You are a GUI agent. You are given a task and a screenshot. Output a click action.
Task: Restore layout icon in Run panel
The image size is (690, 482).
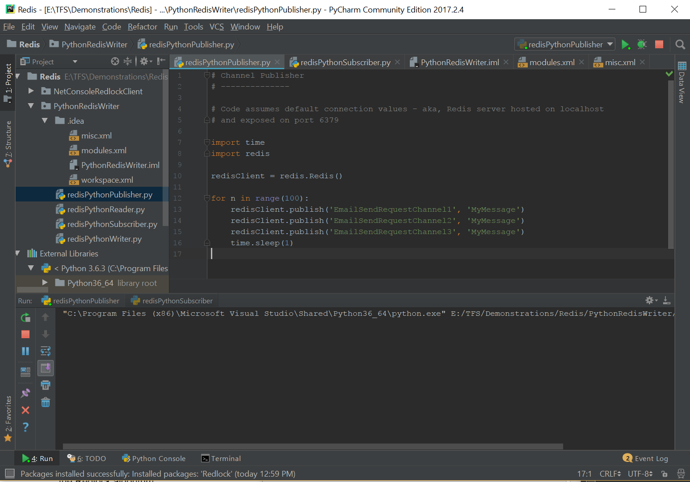(x=25, y=372)
